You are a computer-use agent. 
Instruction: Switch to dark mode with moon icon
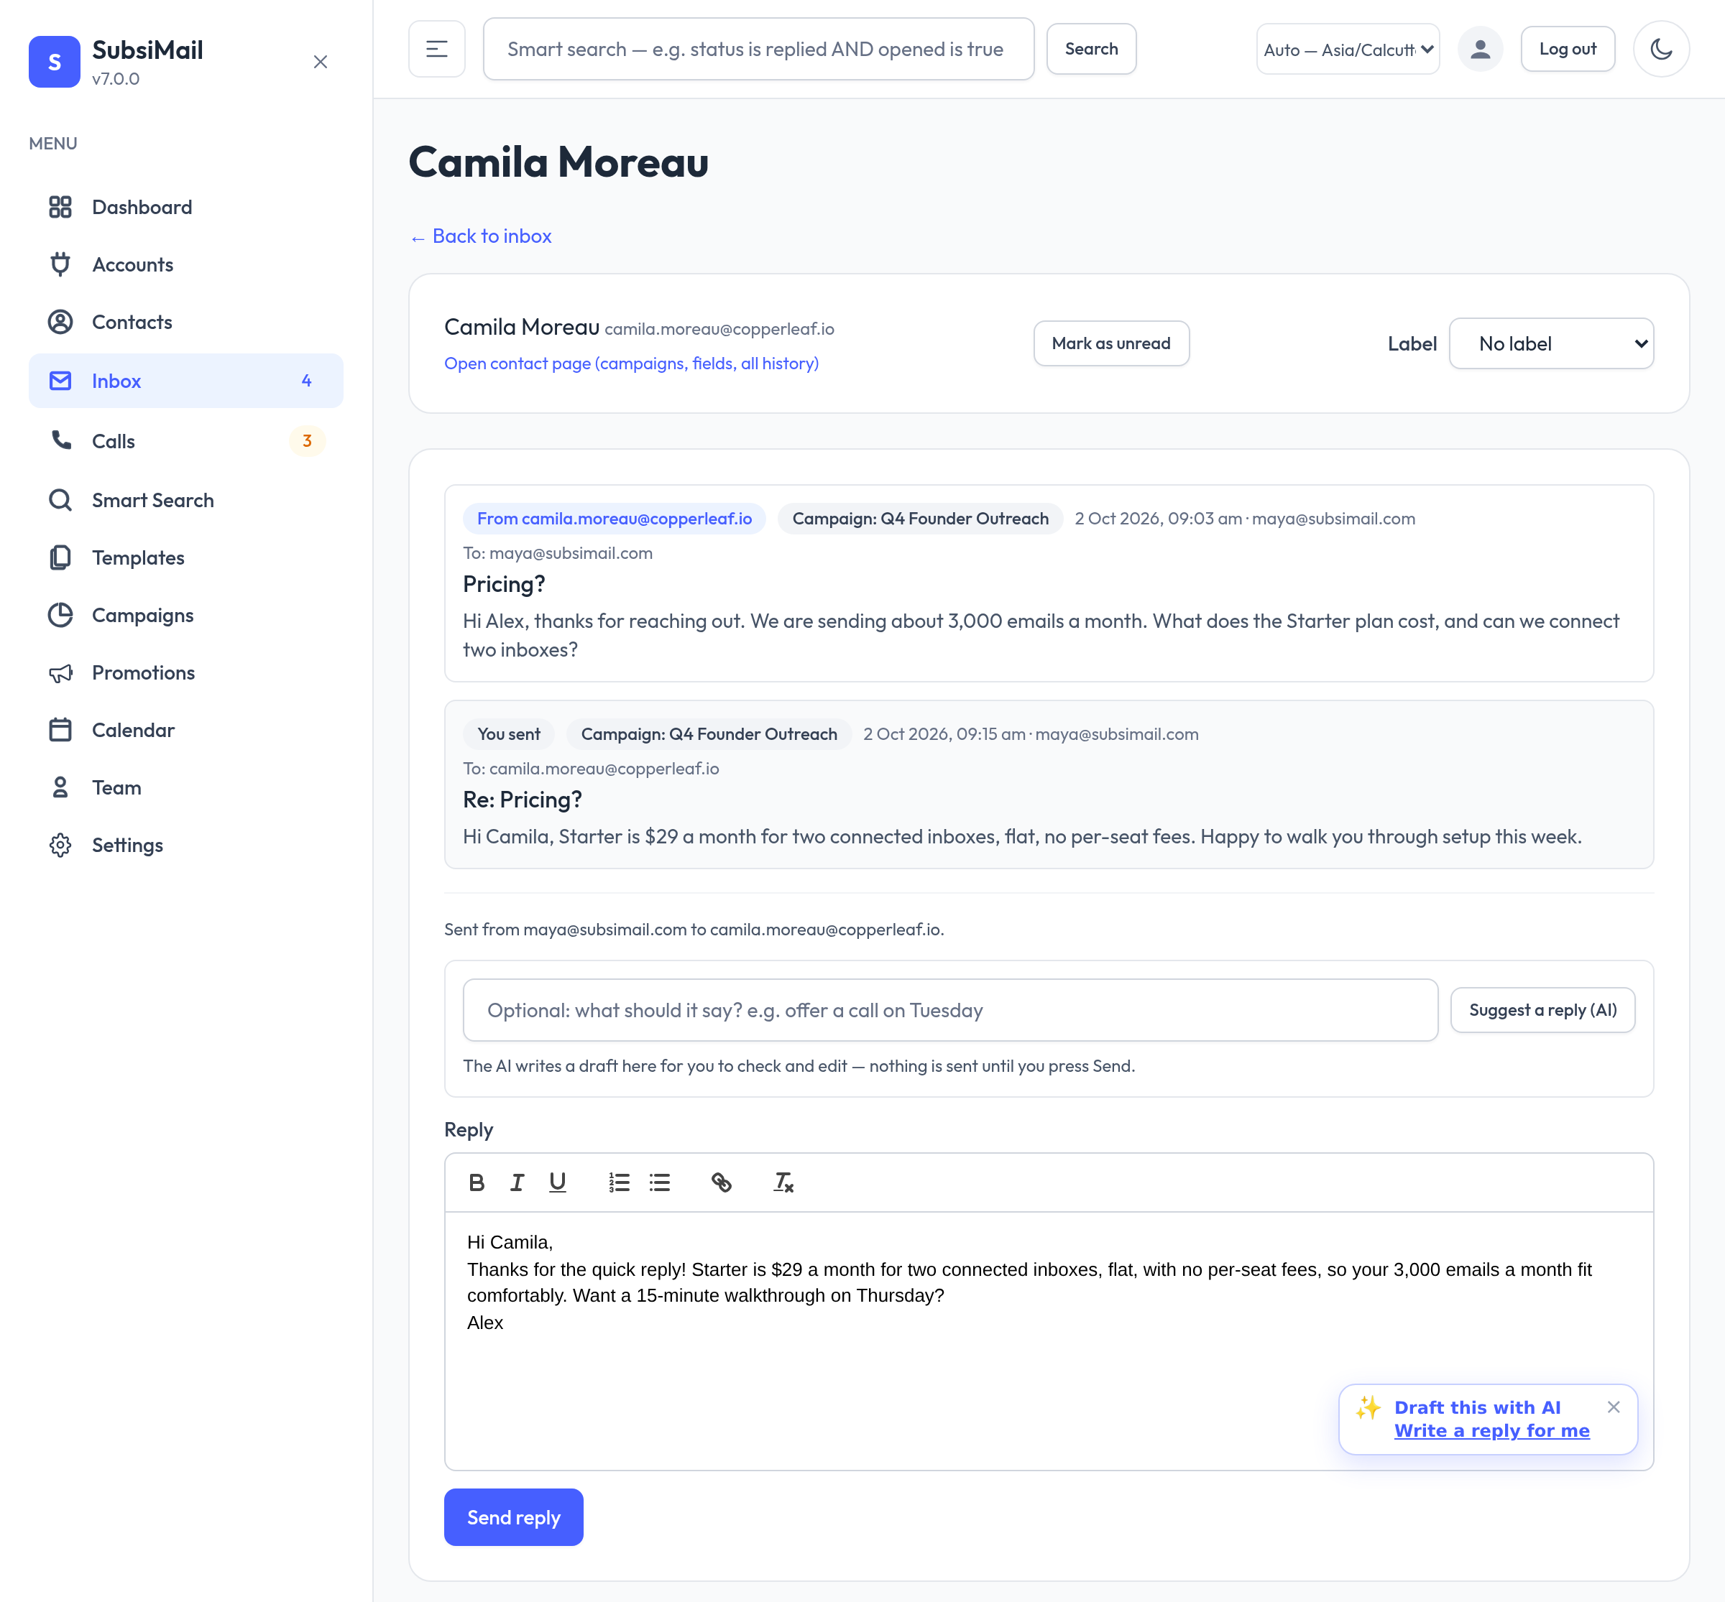[1660, 50]
